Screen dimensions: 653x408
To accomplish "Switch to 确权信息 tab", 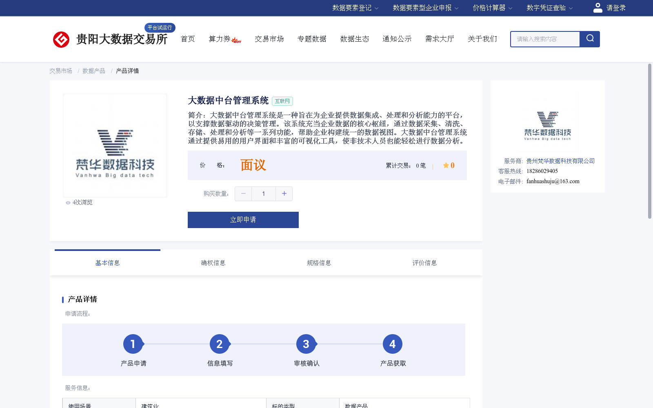I will [213, 263].
